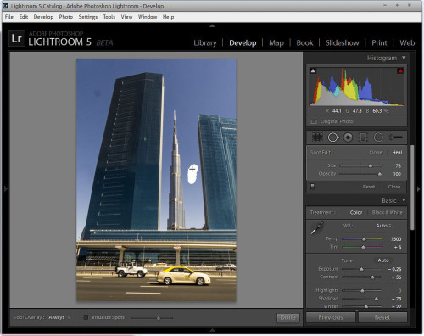Switch to the Book module
The width and height of the screenshot is (424, 336).
click(x=304, y=42)
